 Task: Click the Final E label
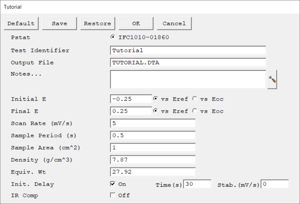(24, 111)
